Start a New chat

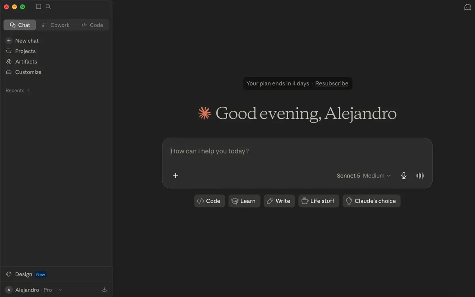pos(56,41)
